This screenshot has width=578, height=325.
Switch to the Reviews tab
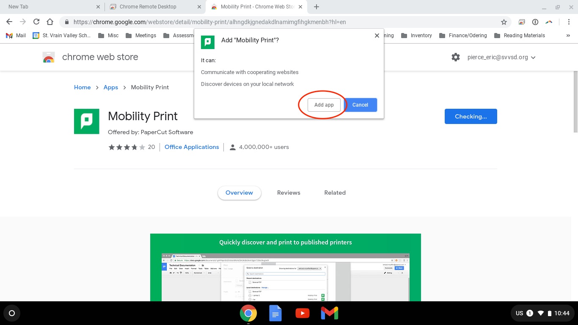click(289, 193)
